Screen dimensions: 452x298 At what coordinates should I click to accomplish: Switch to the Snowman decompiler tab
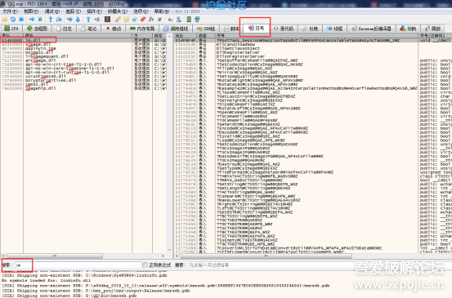tap(372, 29)
